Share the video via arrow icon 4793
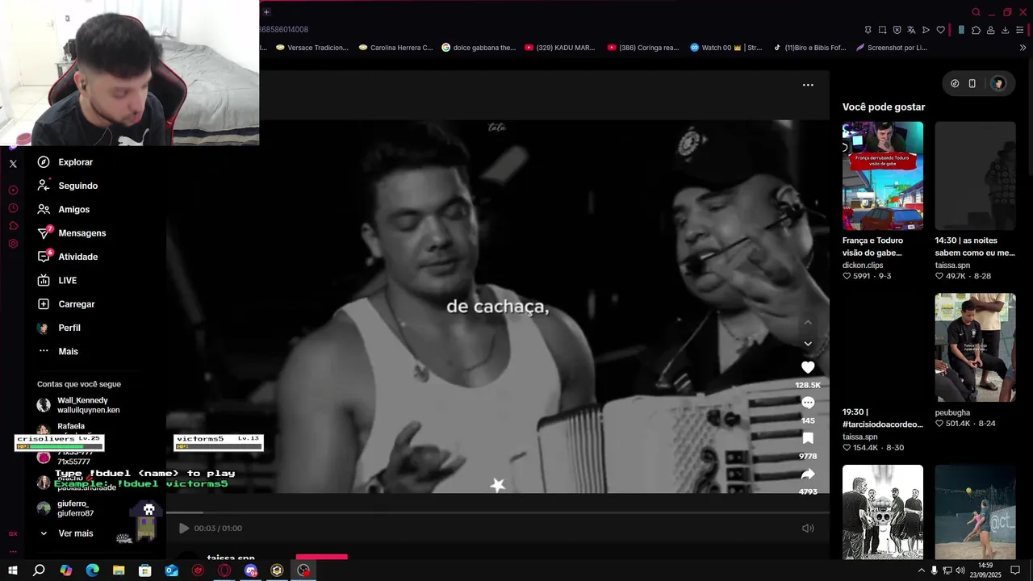 [808, 474]
